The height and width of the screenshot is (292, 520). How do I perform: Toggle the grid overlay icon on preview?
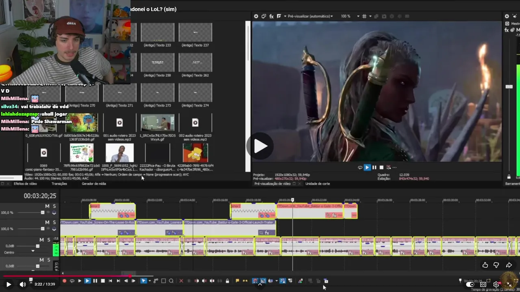(364, 16)
